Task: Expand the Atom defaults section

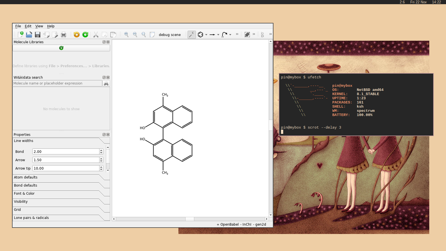Action: (61, 177)
